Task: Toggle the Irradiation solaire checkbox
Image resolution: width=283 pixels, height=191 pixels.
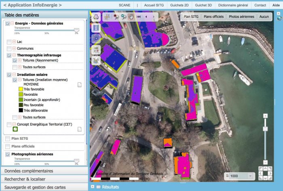Action: click(x=9, y=75)
